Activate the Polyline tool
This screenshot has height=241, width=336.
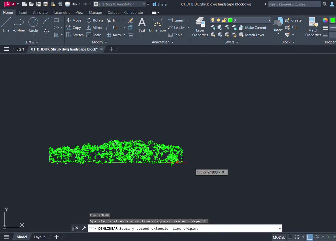[18, 25]
